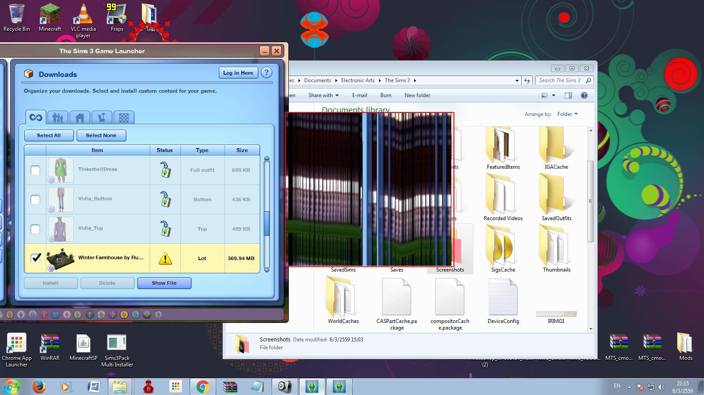Click the Select None button

coord(101,135)
